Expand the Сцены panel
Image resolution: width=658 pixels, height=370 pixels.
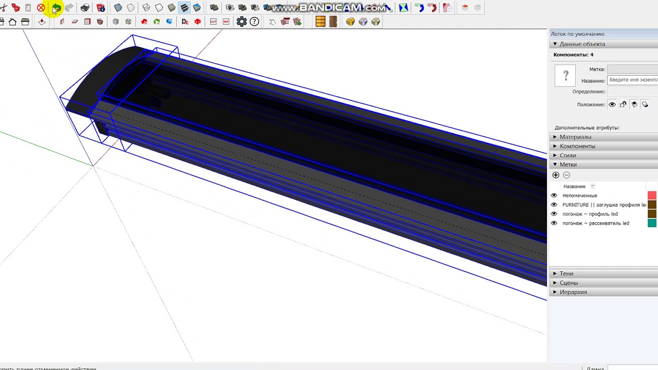(604, 283)
